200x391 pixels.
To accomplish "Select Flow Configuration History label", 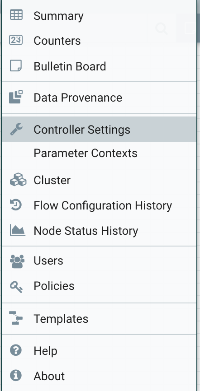I will pyautogui.click(x=103, y=205).
